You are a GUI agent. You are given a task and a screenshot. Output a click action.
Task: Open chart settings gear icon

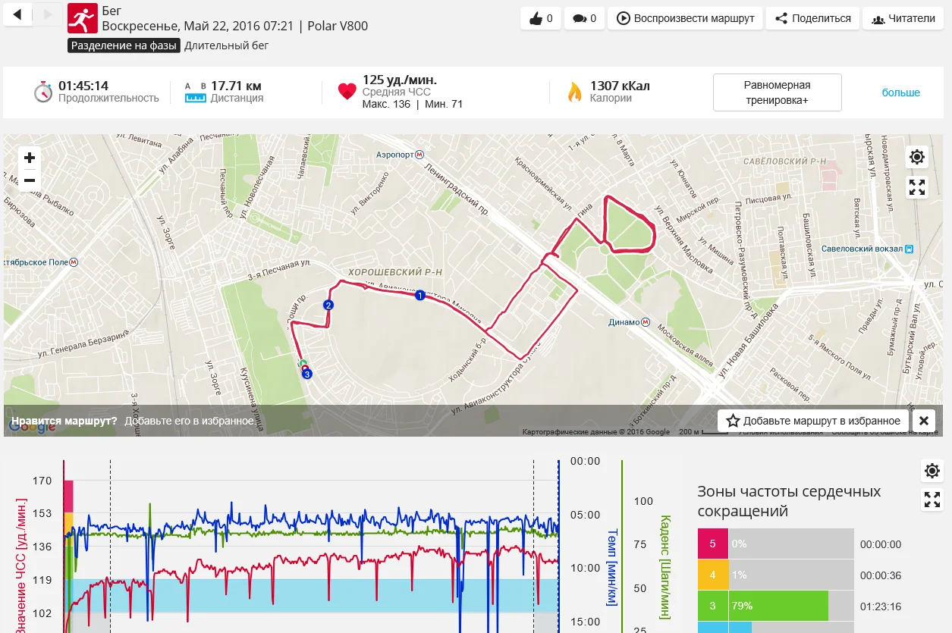[932, 471]
